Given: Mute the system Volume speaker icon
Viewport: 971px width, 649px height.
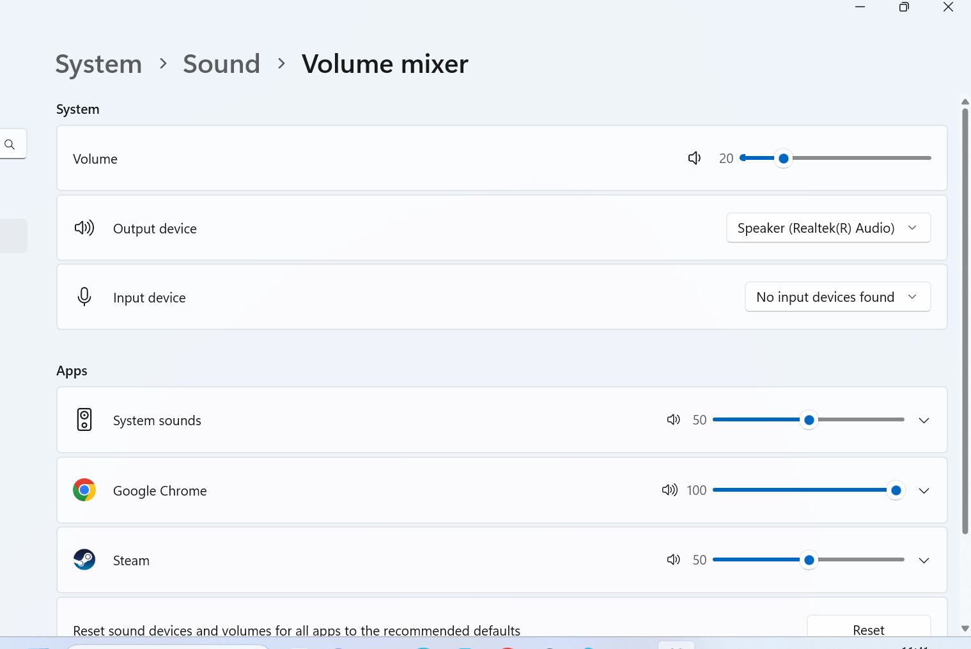Looking at the screenshot, I should click(694, 158).
